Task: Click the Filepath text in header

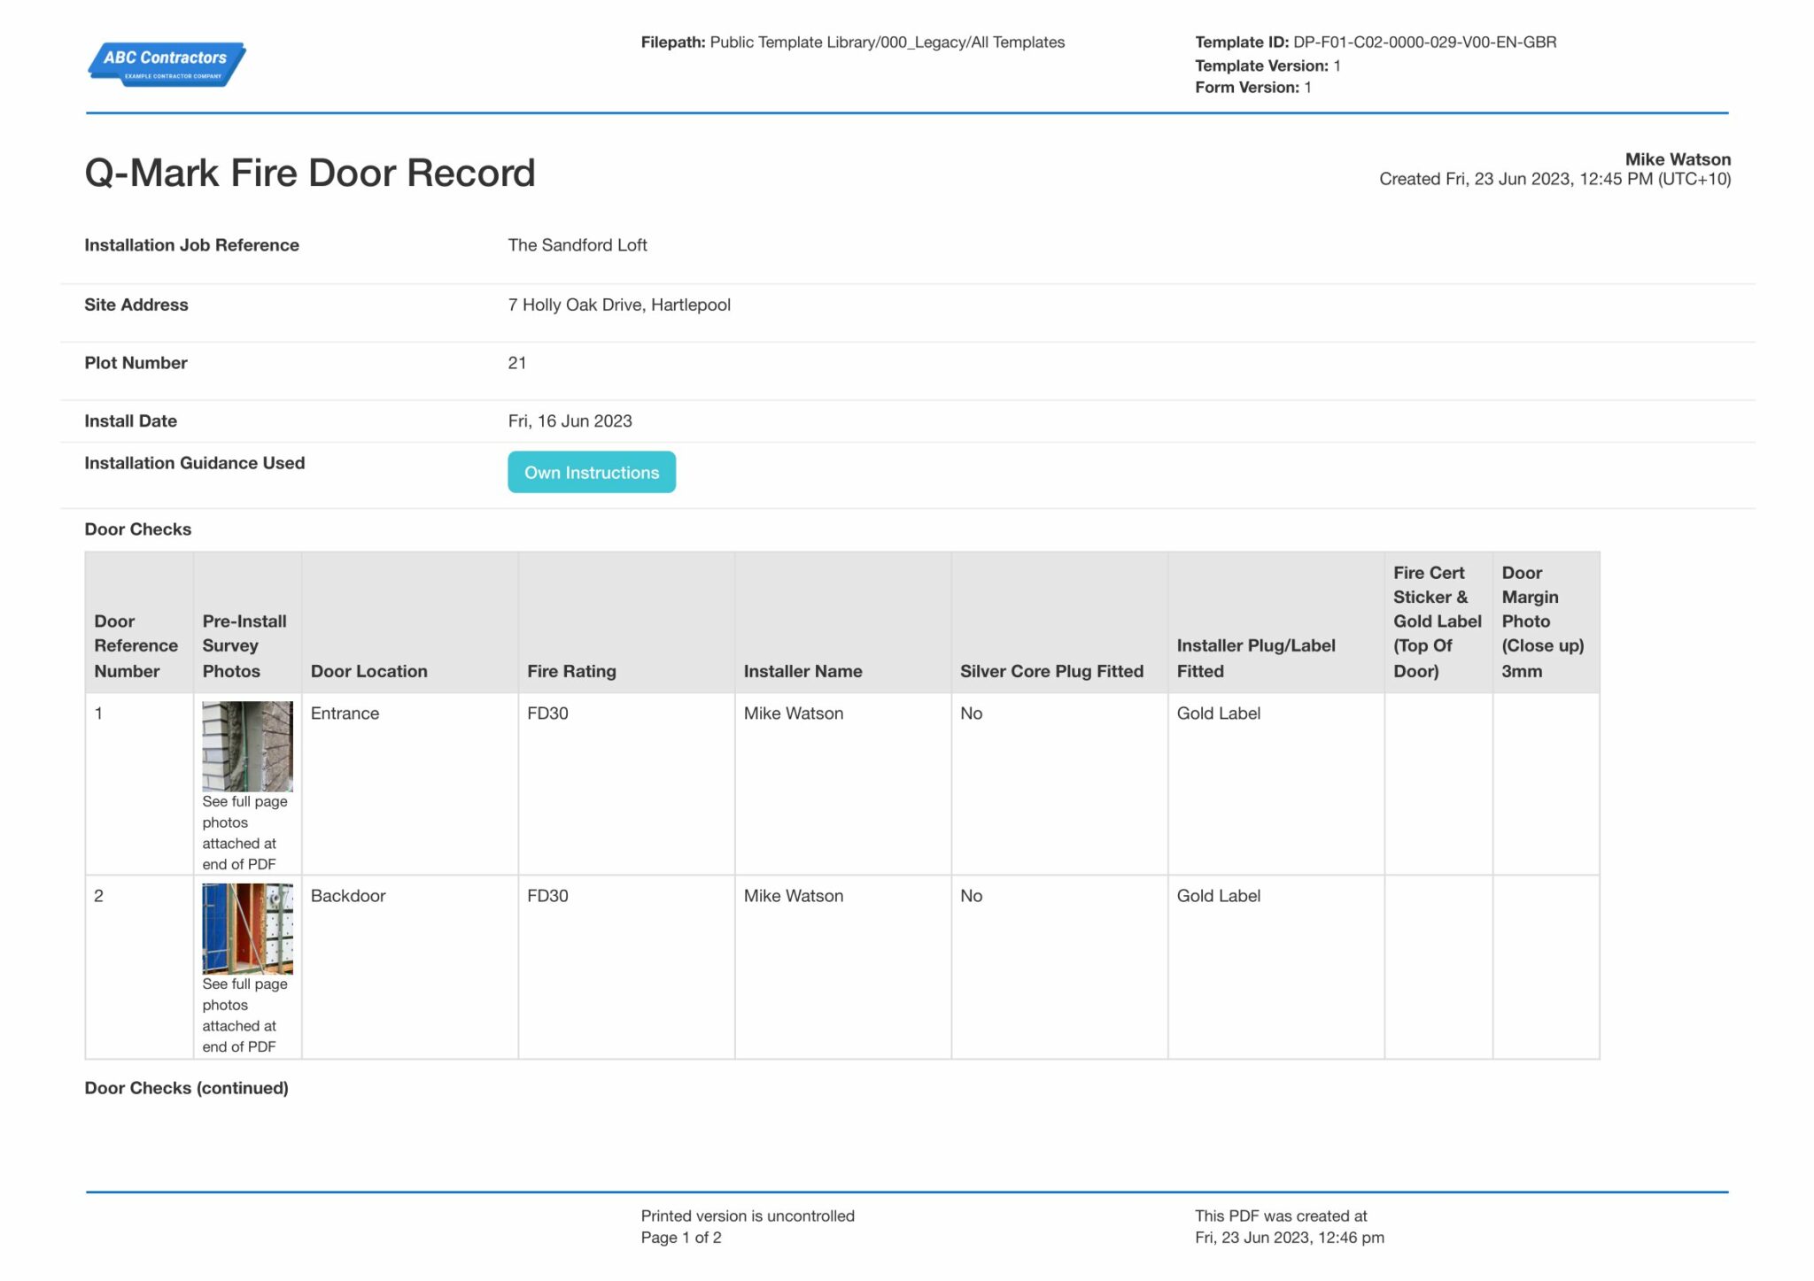Action: [x=852, y=42]
